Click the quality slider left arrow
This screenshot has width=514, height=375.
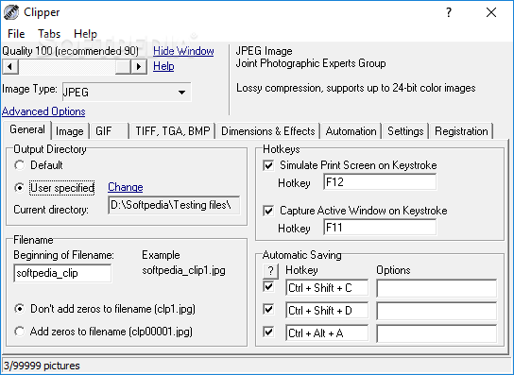point(10,67)
